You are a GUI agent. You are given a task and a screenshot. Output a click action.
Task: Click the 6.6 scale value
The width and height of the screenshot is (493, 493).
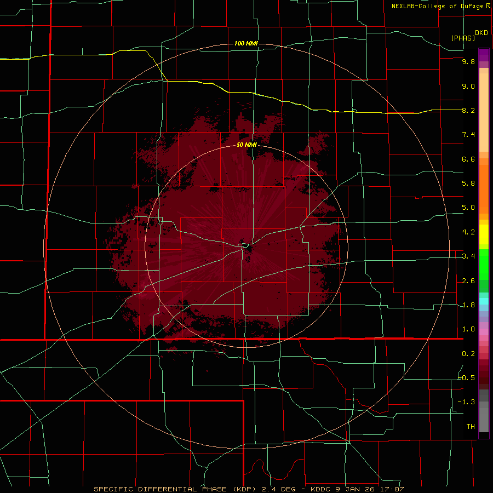(468, 159)
